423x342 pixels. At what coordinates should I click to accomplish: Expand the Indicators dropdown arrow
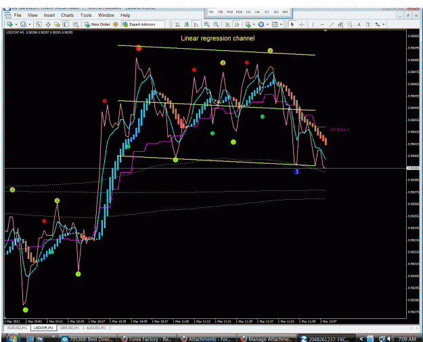click(x=254, y=24)
